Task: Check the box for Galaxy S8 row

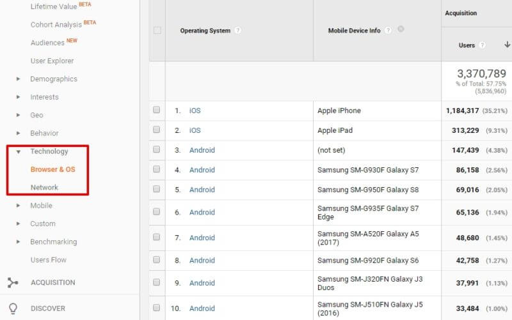Action: point(157,189)
